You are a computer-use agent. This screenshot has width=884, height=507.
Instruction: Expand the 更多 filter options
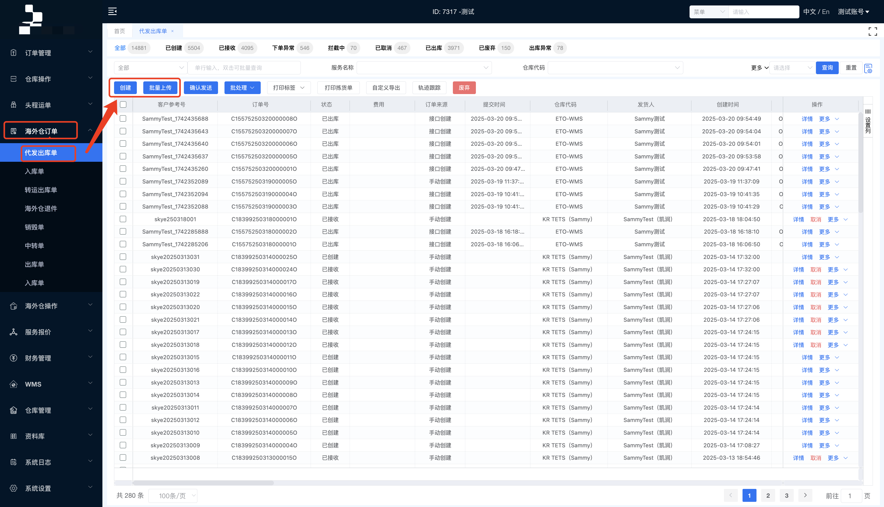pyautogui.click(x=760, y=67)
